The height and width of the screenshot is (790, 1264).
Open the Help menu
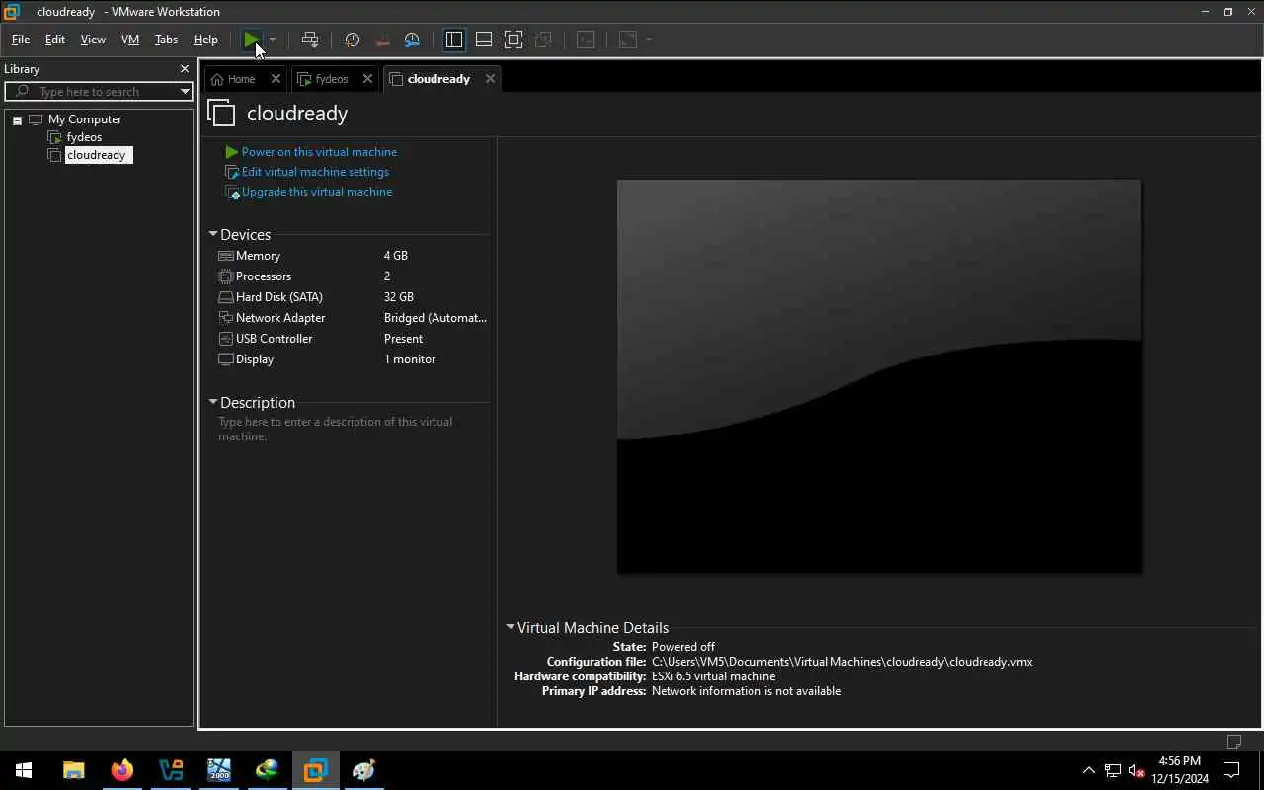click(205, 39)
